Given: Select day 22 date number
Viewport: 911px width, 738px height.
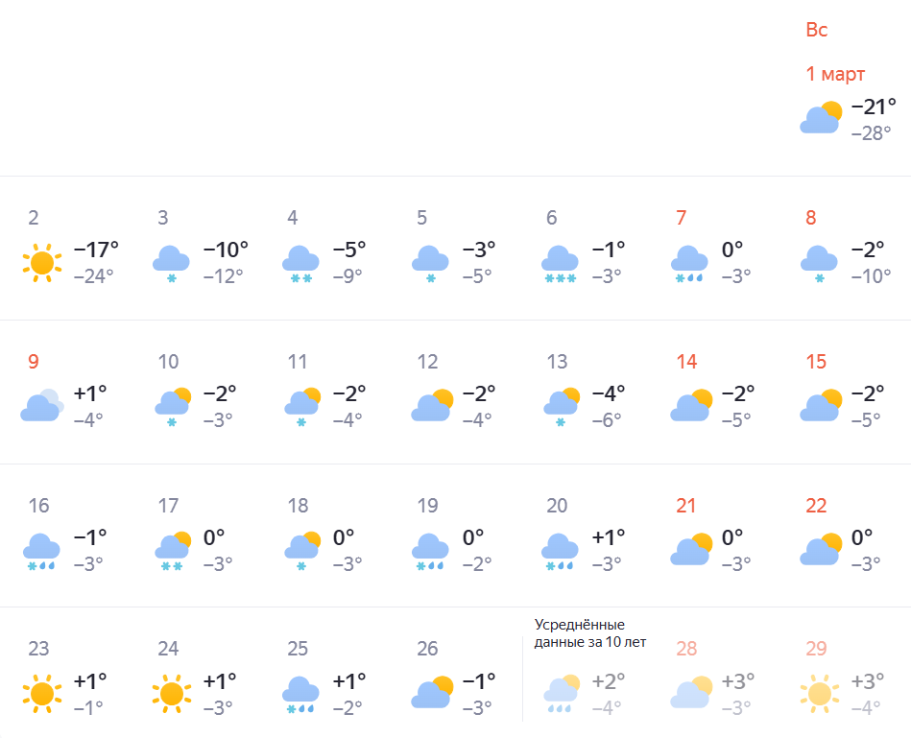Looking at the screenshot, I should click(x=816, y=506).
